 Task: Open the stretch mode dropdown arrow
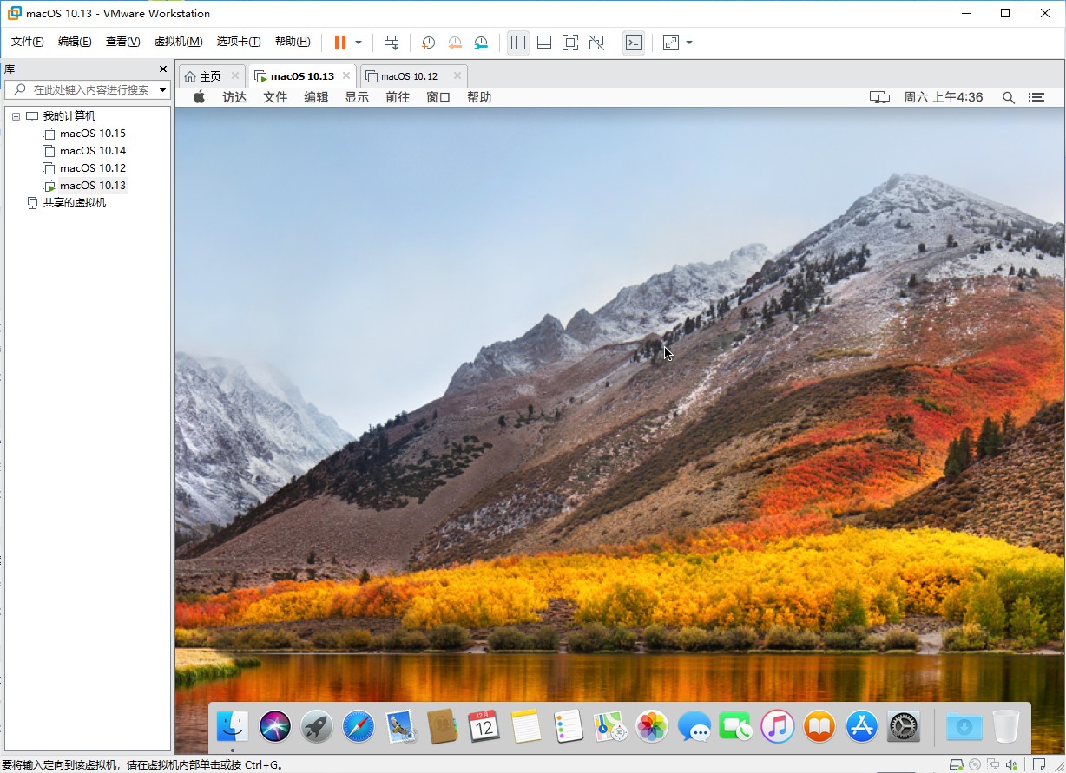(x=690, y=42)
